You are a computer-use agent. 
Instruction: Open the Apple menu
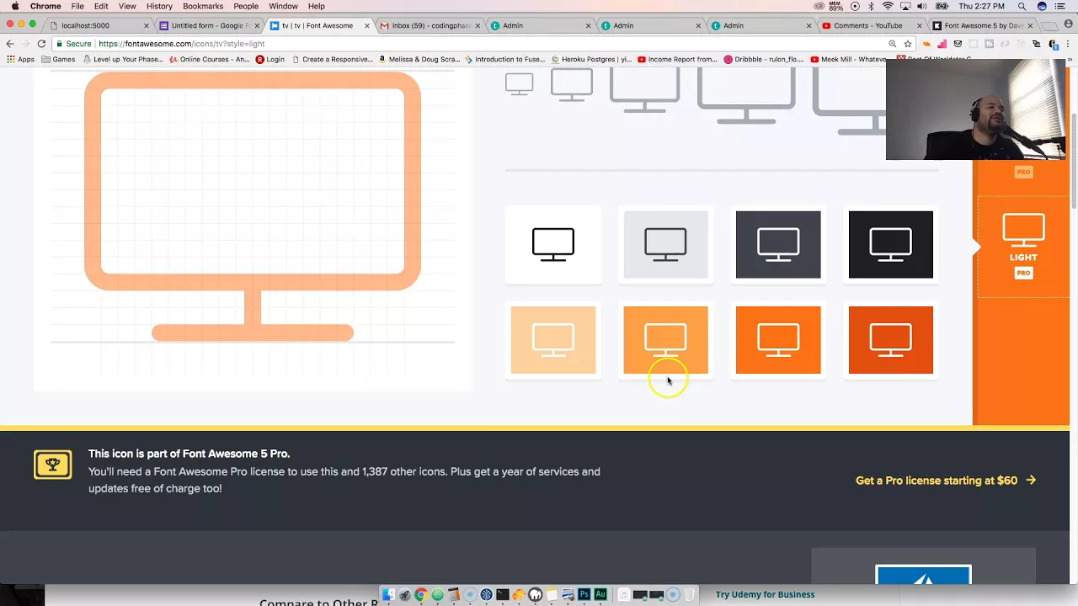[x=14, y=6]
